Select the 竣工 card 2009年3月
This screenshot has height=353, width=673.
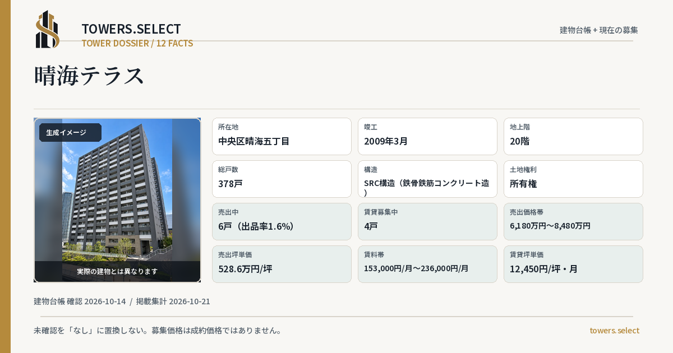coord(427,136)
